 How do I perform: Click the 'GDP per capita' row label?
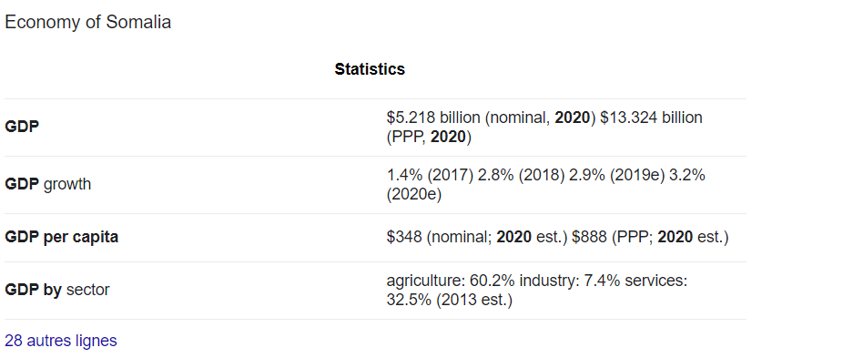point(61,238)
